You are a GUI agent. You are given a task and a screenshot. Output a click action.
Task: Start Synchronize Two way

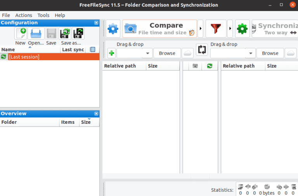[x=275, y=29]
